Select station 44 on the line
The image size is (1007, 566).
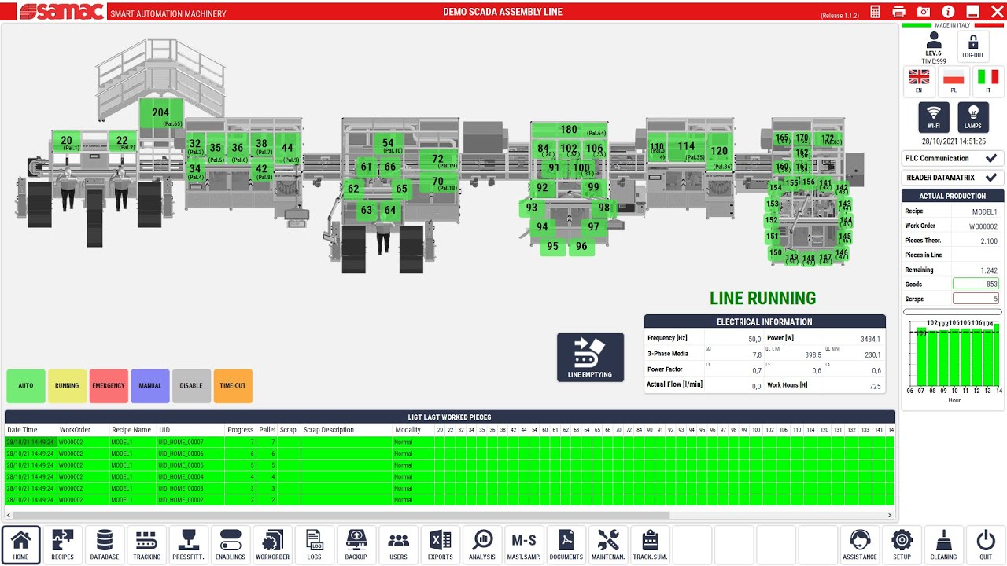pyautogui.click(x=288, y=149)
